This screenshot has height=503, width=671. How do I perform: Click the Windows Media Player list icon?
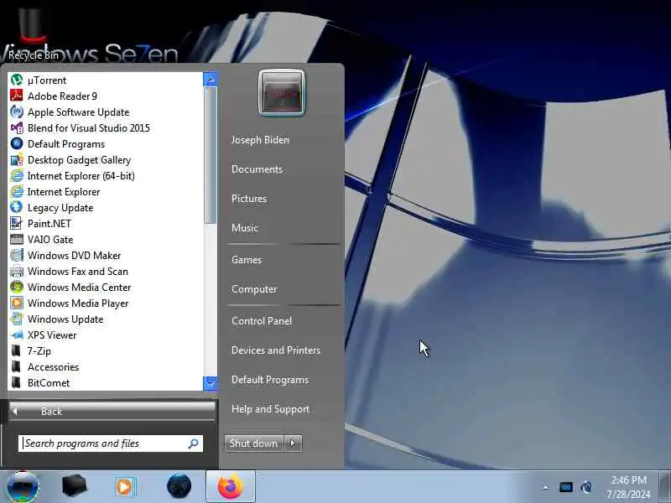click(x=17, y=303)
